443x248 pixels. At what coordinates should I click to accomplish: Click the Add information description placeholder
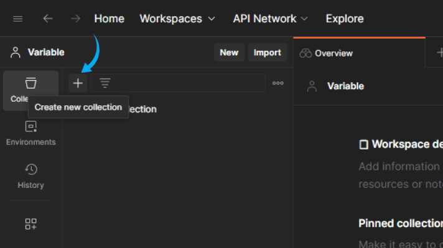pos(401,175)
